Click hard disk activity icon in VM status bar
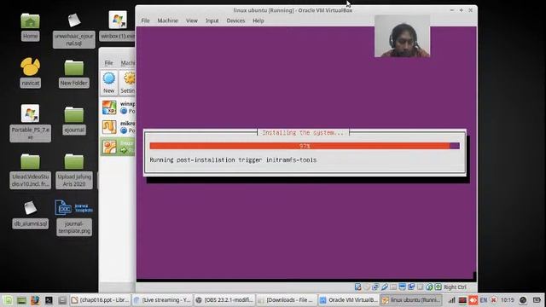Screen dimensions: 546x307 pyautogui.click(x=357, y=287)
